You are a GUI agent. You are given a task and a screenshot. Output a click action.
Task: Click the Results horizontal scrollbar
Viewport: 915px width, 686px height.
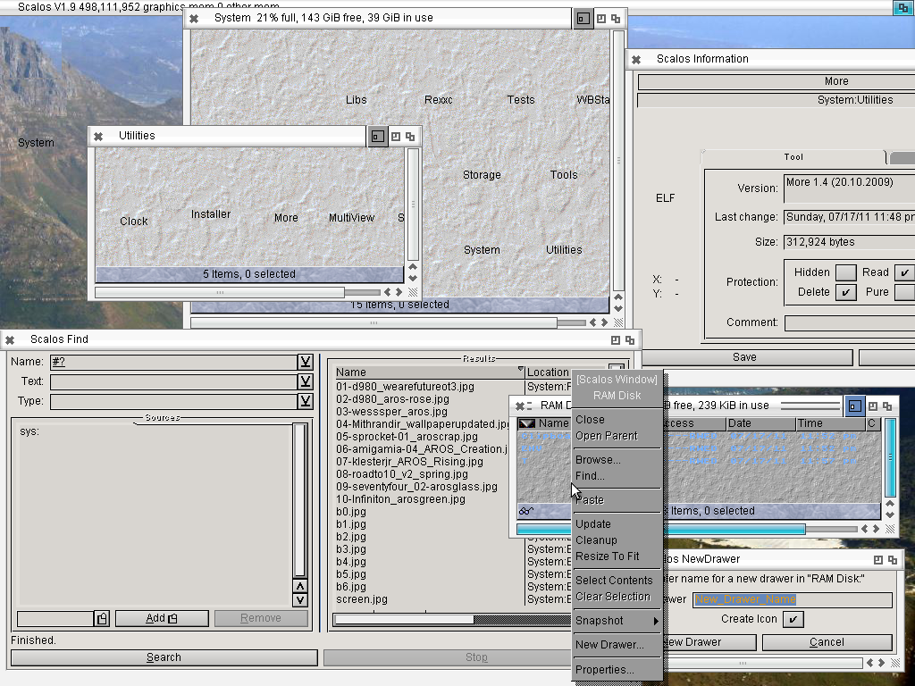pyautogui.click(x=403, y=619)
